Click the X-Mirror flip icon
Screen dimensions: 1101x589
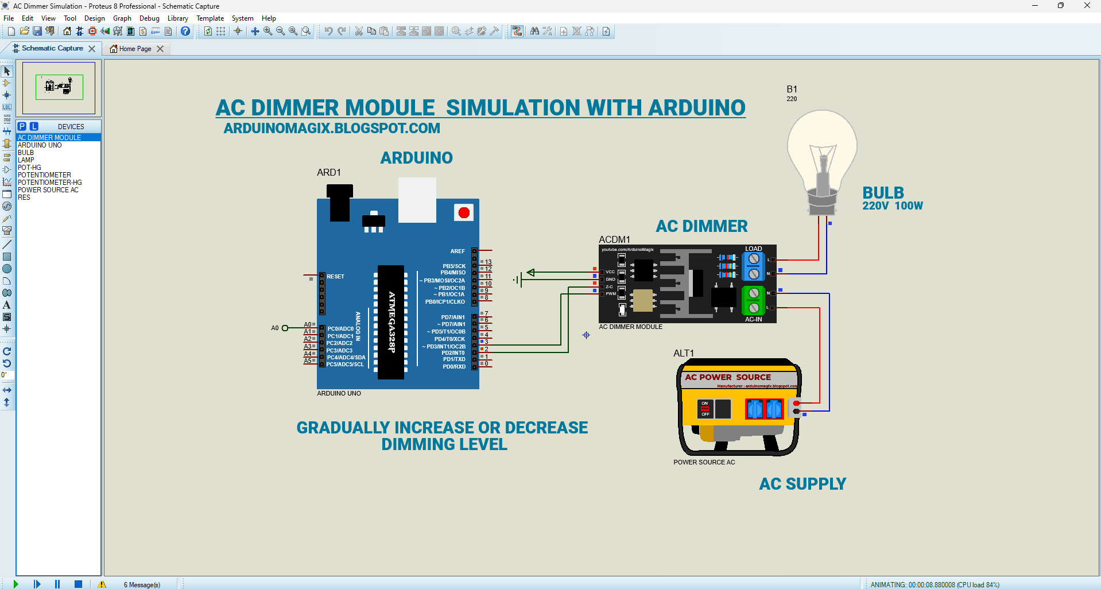[x=7, y=390]
